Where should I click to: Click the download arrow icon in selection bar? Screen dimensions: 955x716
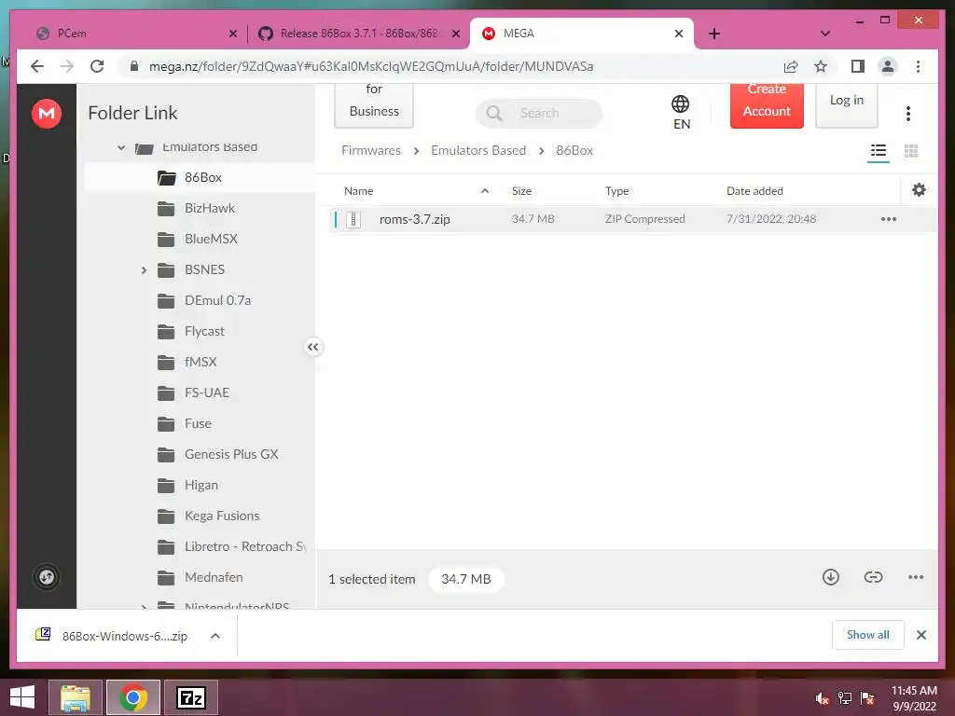tap(831, 577)
